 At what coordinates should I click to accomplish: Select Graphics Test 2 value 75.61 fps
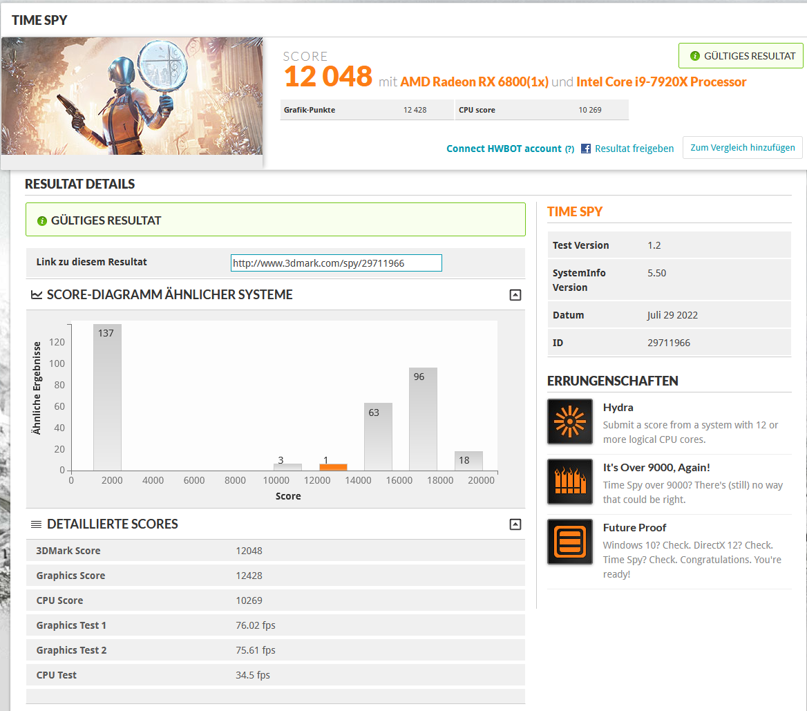(255, 650)
